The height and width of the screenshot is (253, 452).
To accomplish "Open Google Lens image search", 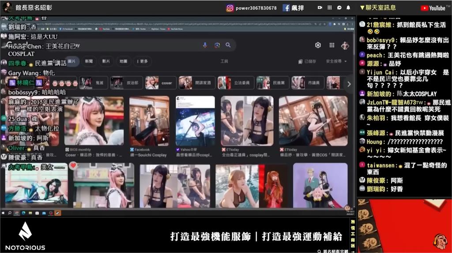I will [217, 45].
